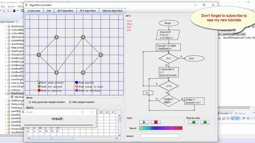Expand Node.java tree arrow
255x143 pixels.
point(6,108)
